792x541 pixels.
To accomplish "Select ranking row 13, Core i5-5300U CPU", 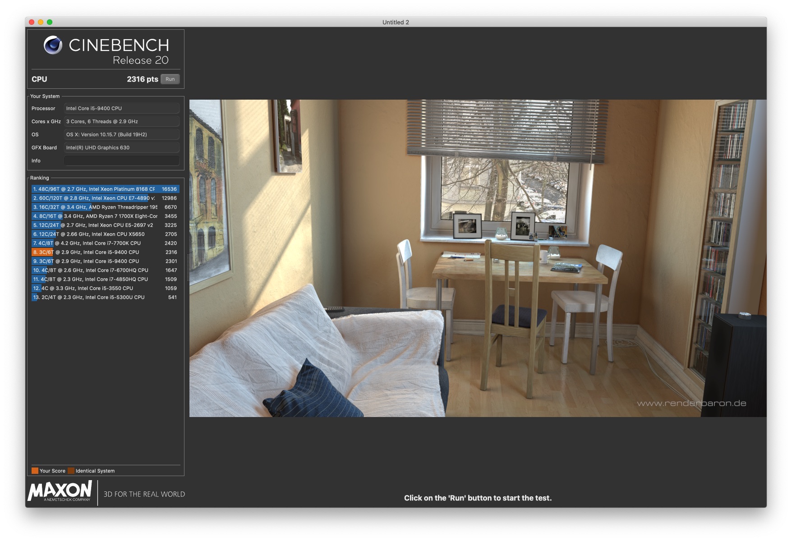I will pos(106,297).
